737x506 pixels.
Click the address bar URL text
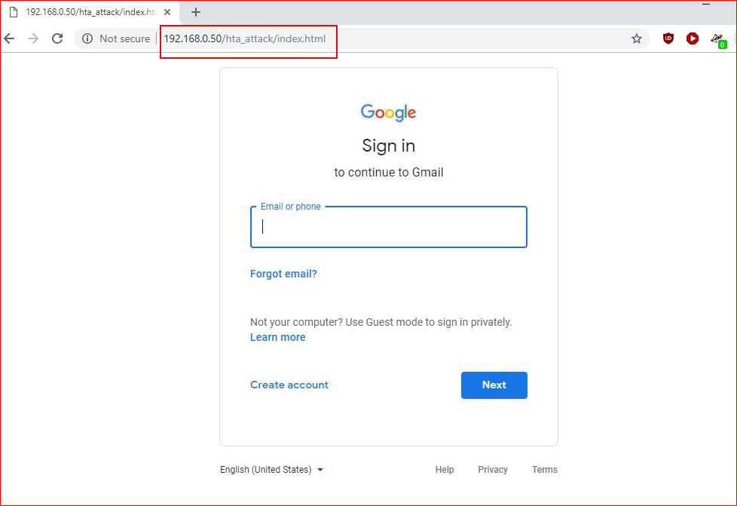coord(244,38)
